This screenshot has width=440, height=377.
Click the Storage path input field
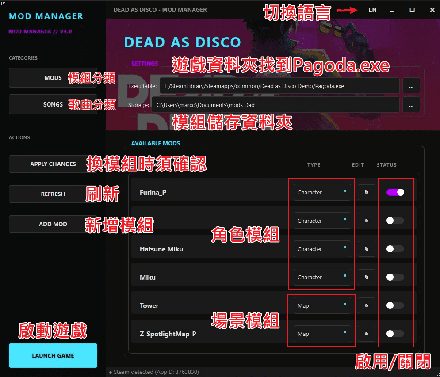pos(275,105)
